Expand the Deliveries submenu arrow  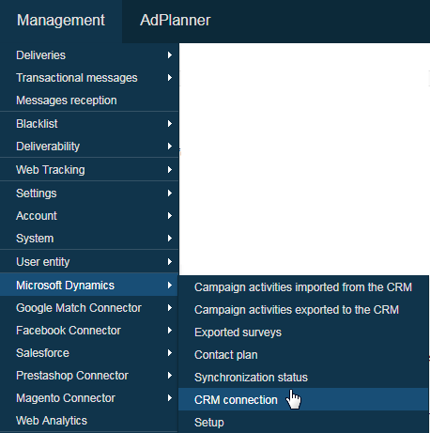pos(169,55)
